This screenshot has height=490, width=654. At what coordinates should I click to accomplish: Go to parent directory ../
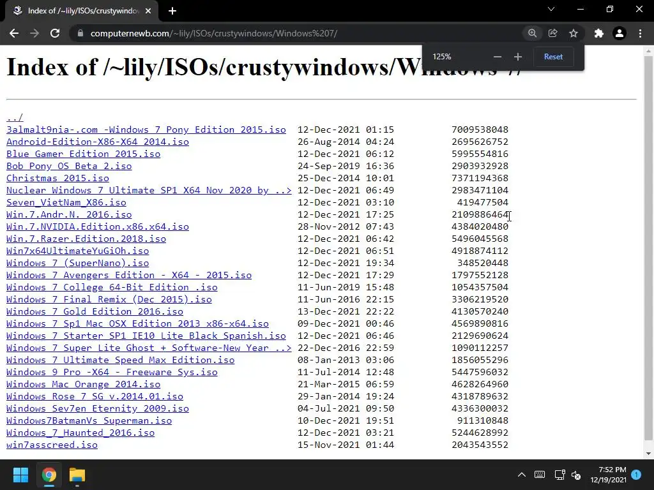(15, 117)
